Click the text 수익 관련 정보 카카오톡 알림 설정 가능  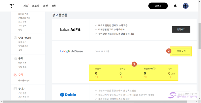pyautogui.click(x=116, y=34)
